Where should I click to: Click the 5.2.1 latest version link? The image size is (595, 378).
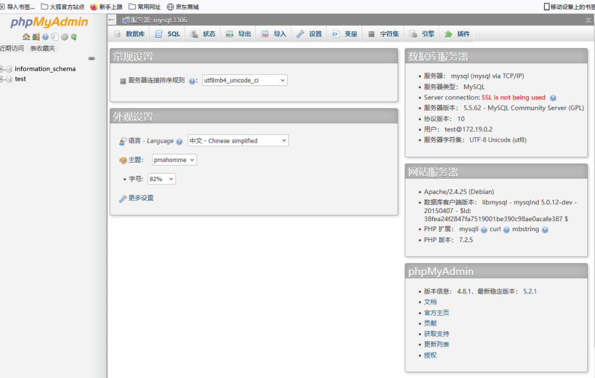pyautogui.click(x=530, y=291)
